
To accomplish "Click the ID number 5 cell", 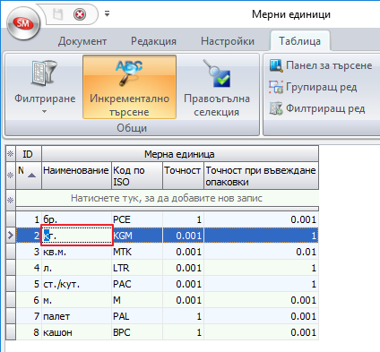I will tap(29, 284).
